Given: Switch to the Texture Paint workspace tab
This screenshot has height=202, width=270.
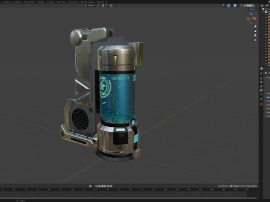Looking at the screenshot, I should coord(29,2).
